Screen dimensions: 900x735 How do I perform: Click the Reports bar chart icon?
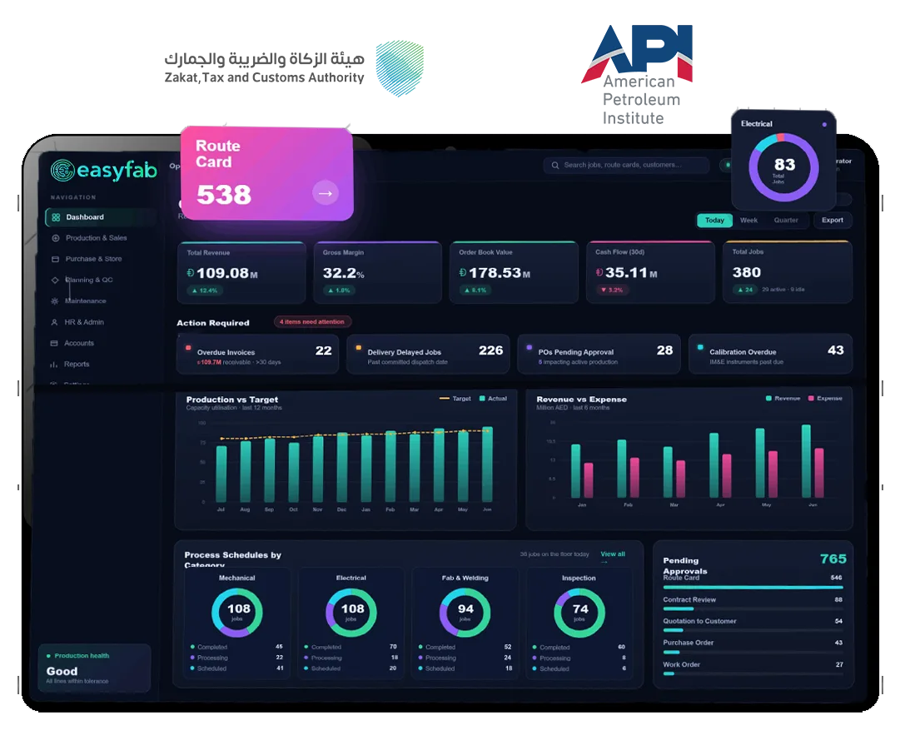coord(53,365)
